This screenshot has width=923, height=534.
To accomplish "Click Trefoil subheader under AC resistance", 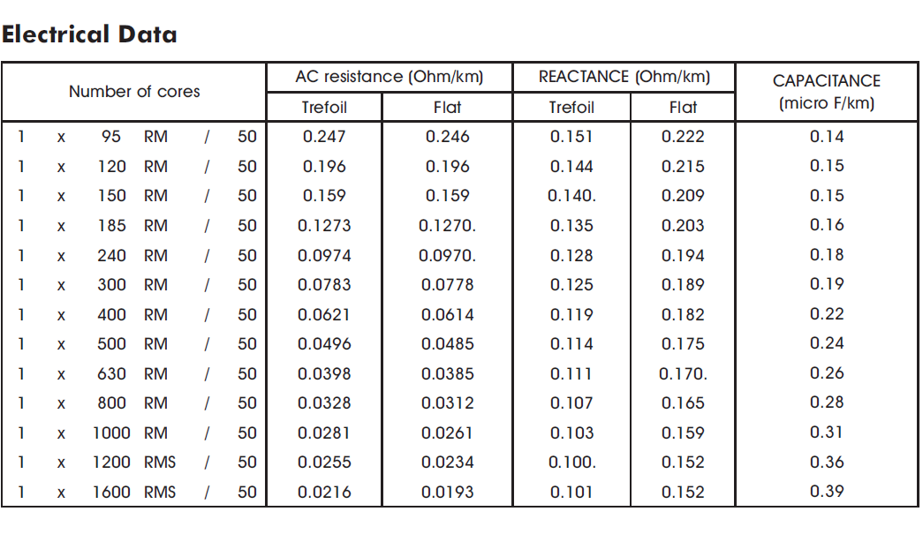I will (x=324, y=108).
